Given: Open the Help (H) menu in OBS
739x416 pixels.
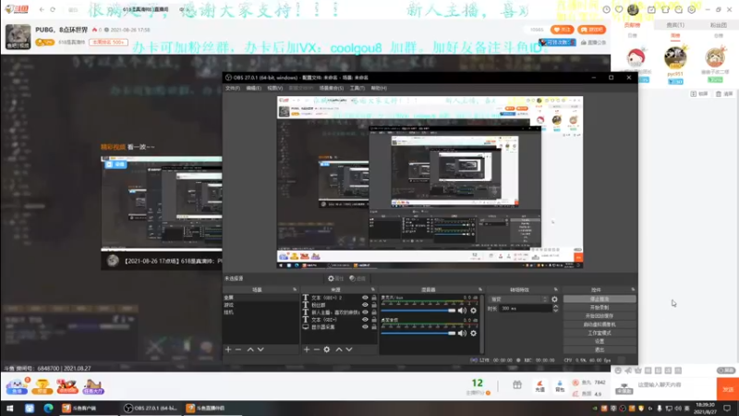Looking at the screenshot, I should point(379,88).
